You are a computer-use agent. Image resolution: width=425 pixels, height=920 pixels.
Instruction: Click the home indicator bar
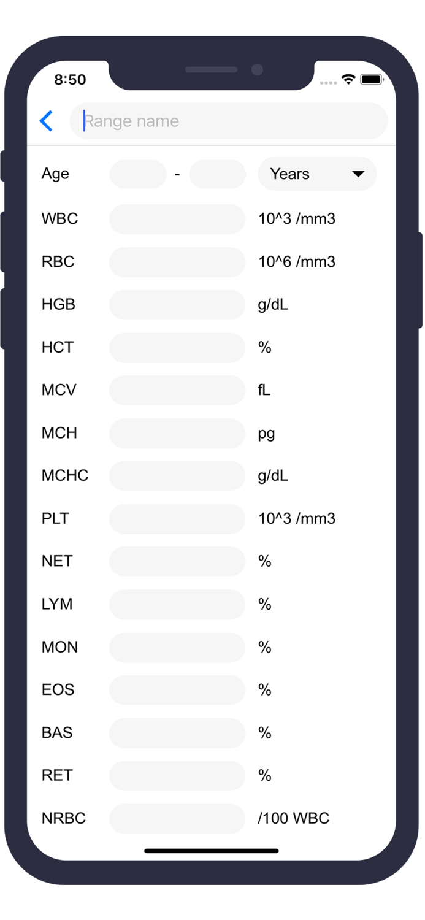[212, 851]
